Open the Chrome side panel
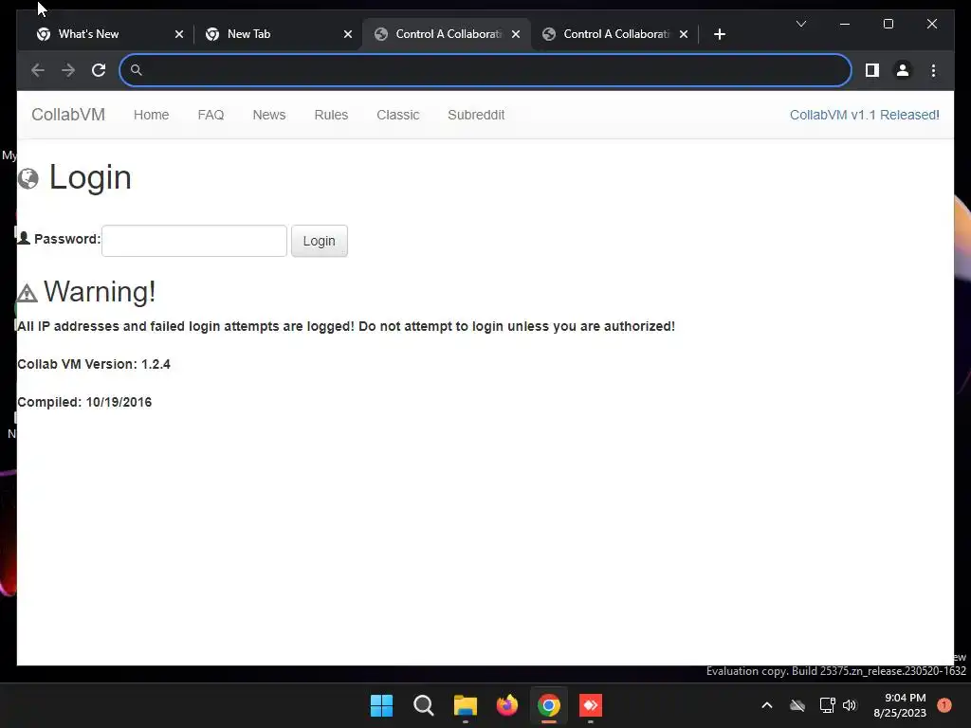This screenshot has width=971, height=728. [872, 70]
